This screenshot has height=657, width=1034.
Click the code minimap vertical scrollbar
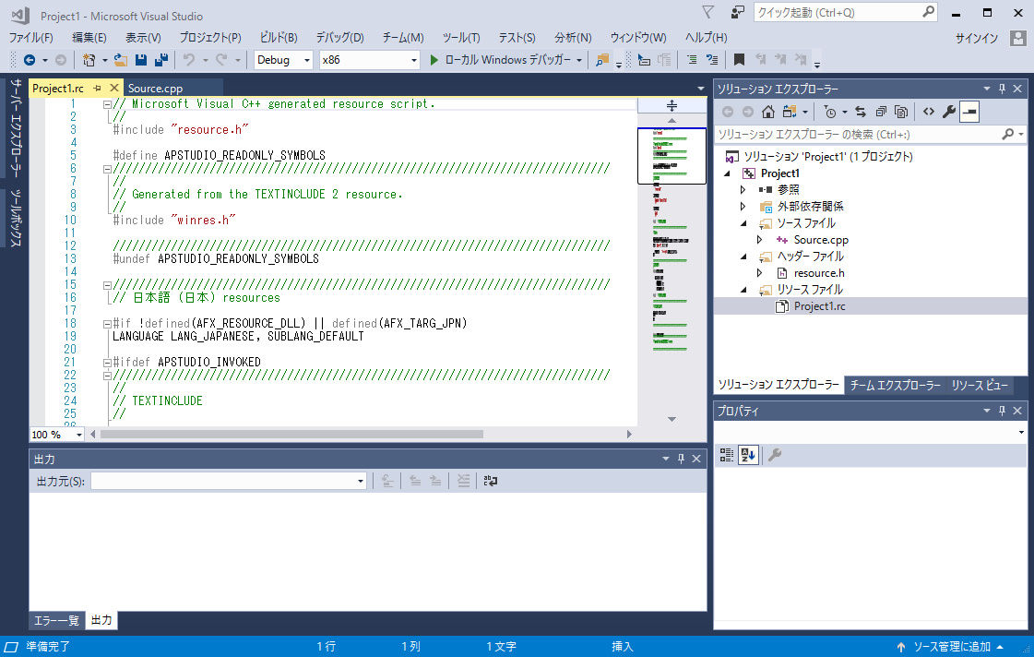pyautogui.click(x=672, y=269)
